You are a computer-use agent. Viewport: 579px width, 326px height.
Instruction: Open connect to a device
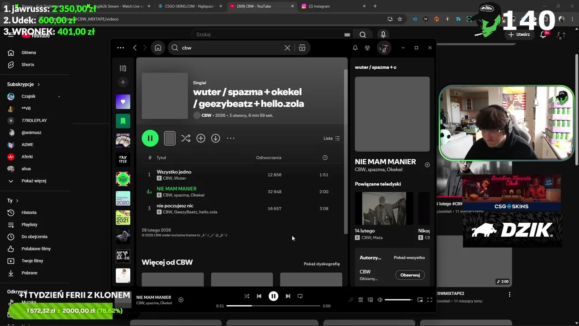pyautogui.click(x=370, y=300)
